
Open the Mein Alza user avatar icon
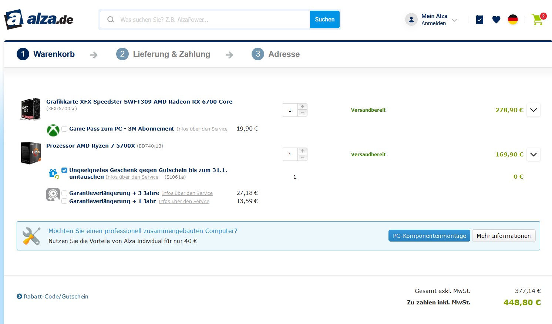(411, 20)
